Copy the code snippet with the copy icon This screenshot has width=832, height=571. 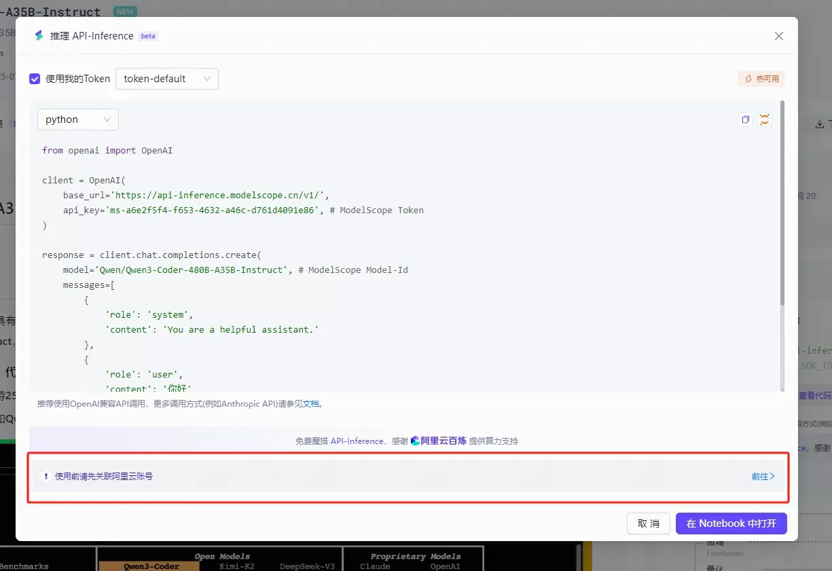pyautogui.click(x=746, y=119)
